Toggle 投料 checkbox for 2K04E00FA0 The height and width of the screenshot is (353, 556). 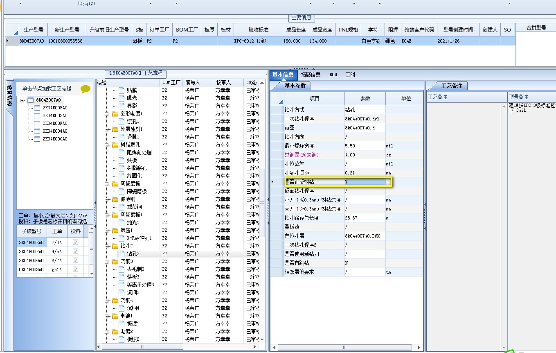coord(75,251)
